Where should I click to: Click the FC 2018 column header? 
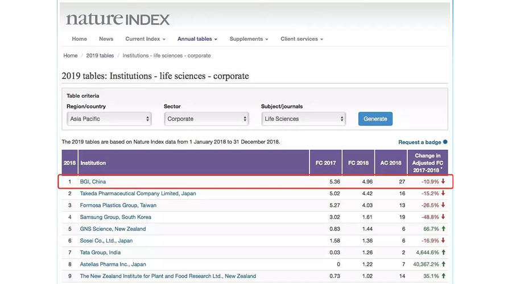pos(358,162)
